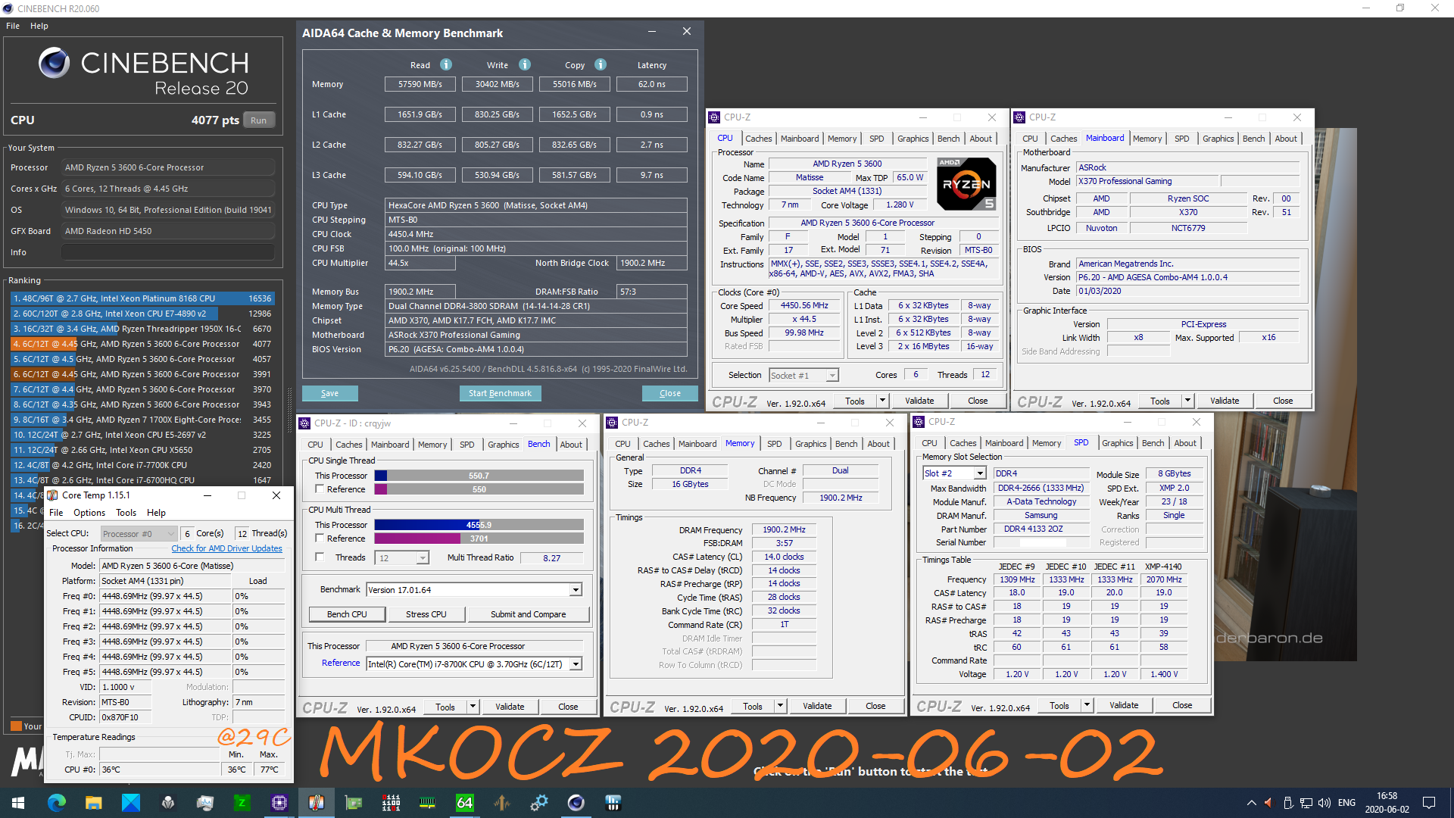Open the gears settings taskbar icon
This screenshot has width=1454, height=818.
tap(539, 803)
